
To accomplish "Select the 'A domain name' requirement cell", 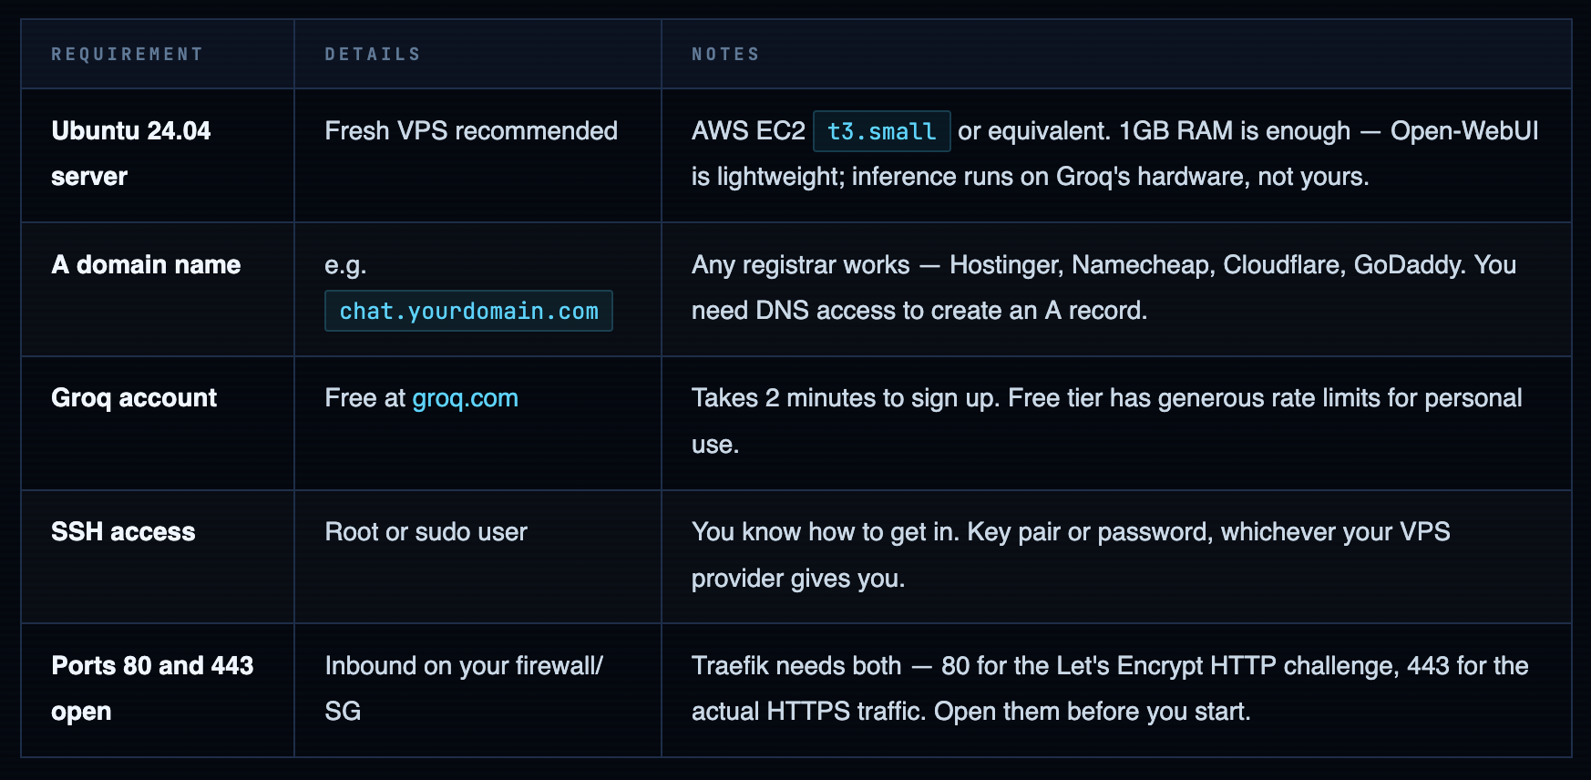I will click(x=146, y=265).
